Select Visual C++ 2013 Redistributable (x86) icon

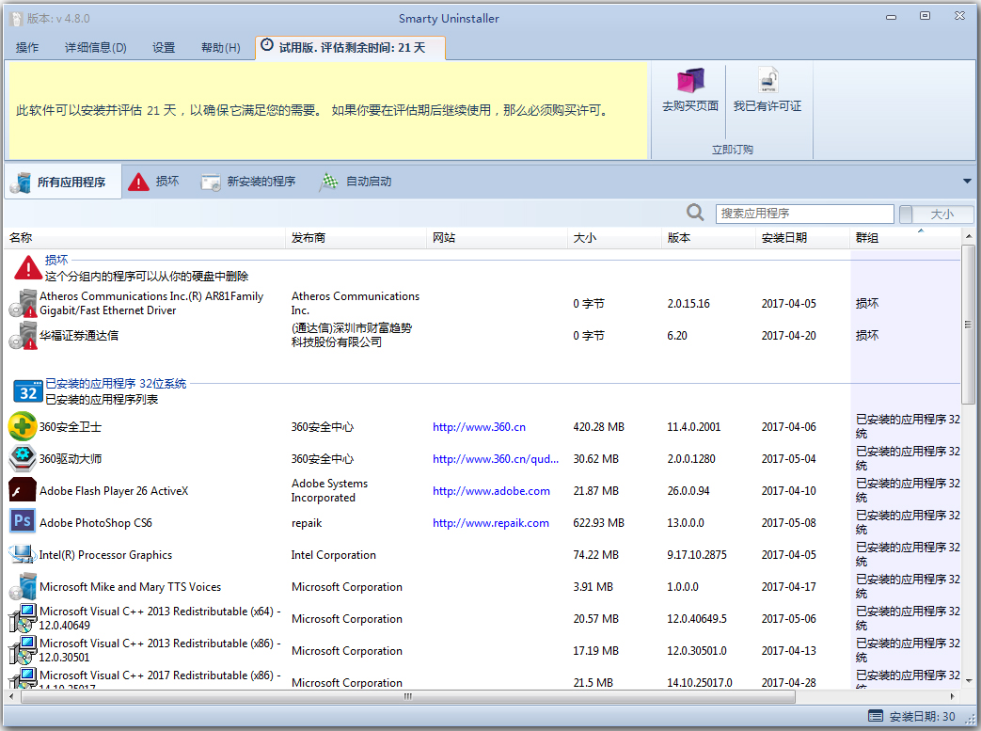pyautogui.click(x=24, y=650)
